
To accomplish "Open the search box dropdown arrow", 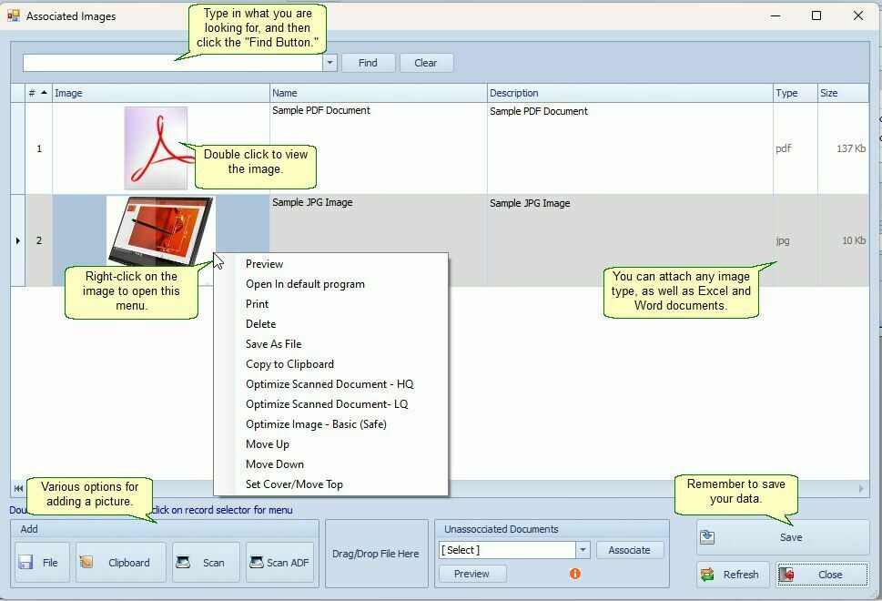I will (329, 63).
